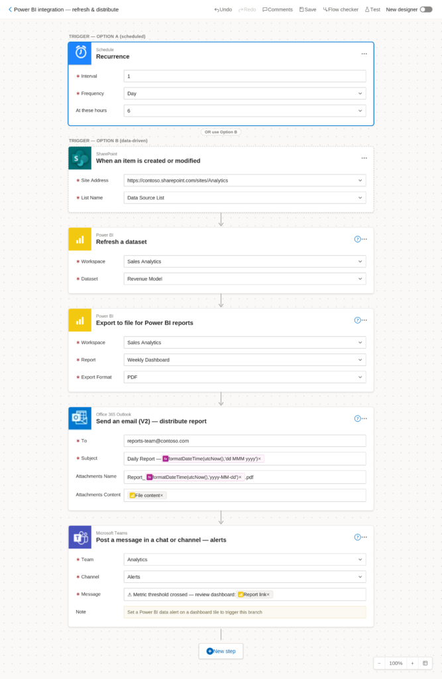This screenshot has height=679, width=442.
Task: Save the flow
Action: click(307, 9)
